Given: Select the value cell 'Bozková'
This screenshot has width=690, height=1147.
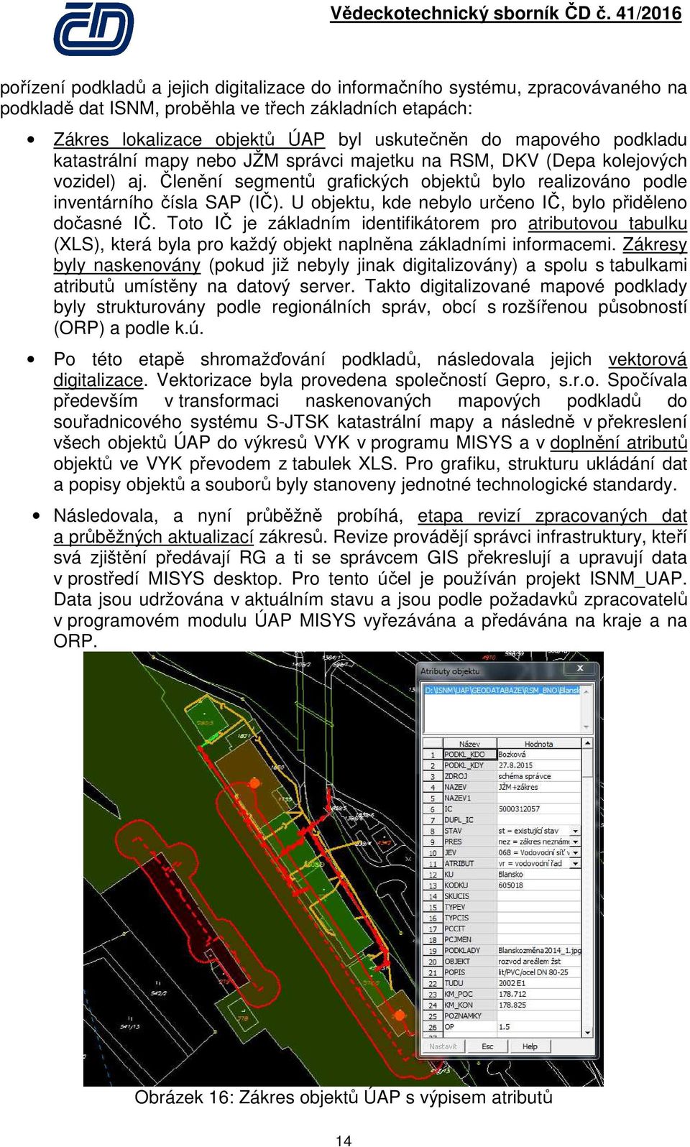Looking at the screenshot, I should [538, 755].
